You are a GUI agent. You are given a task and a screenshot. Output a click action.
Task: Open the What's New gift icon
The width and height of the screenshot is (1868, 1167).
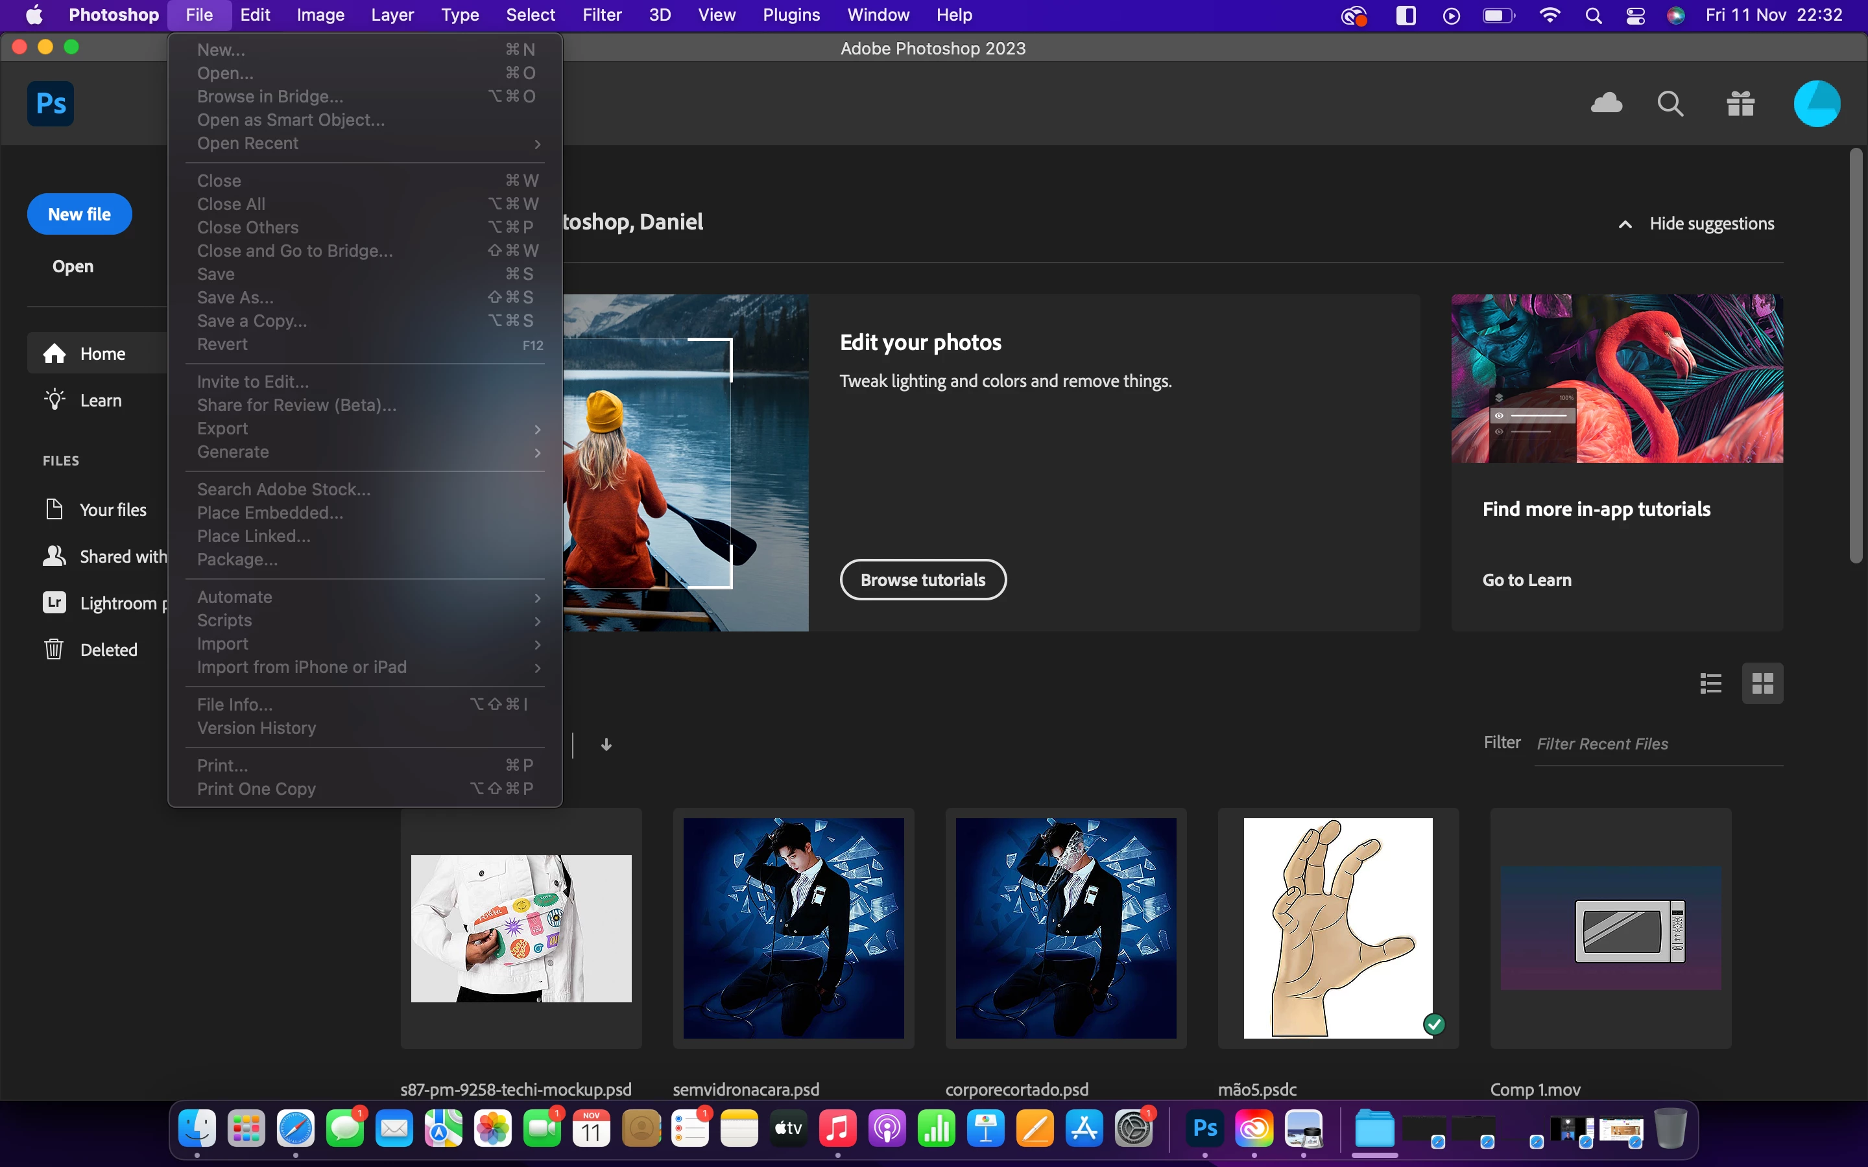(x=1740, y=102)
